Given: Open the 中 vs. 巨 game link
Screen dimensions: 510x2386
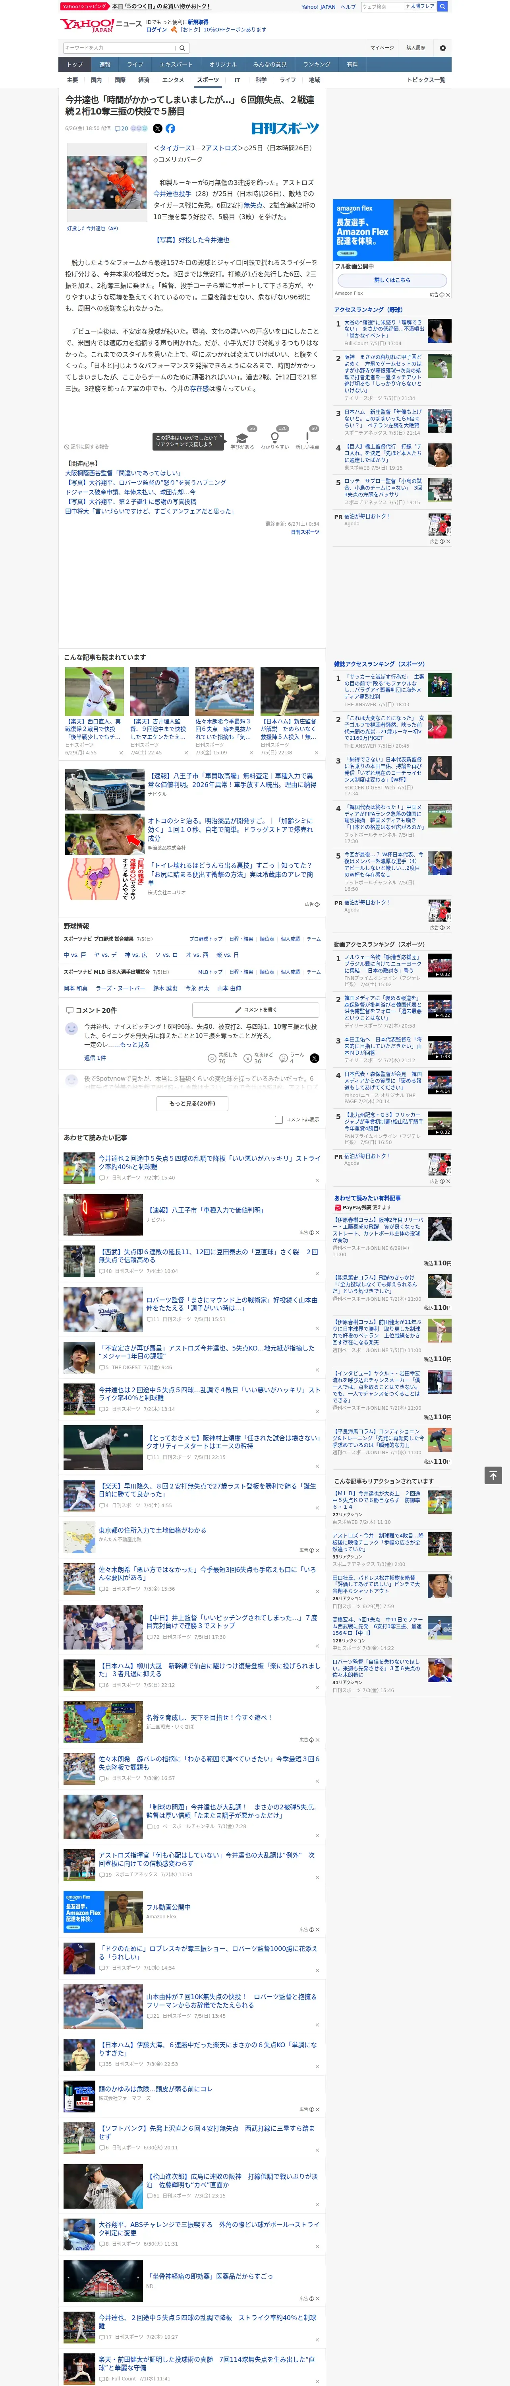Looking at the screenshot, I should tap(75, 955).
